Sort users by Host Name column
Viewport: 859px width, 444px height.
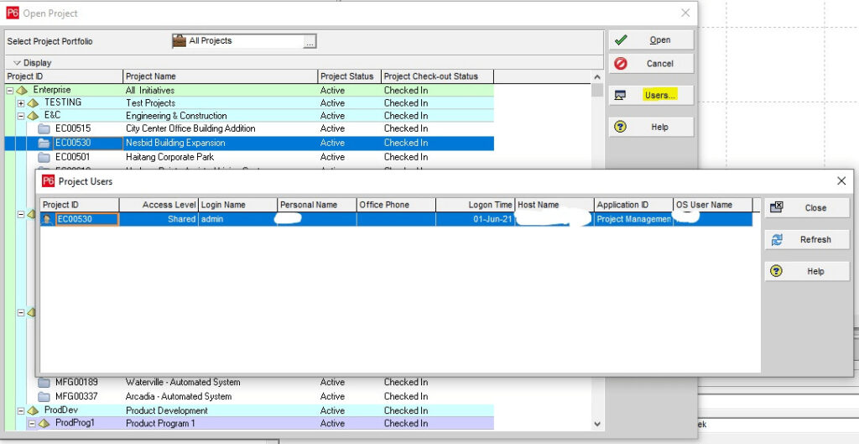pyautogui.click(x=554, y=205)
